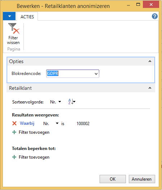
Task: Open filter field Nr. dropdown arrow
Action: (57, 123)
